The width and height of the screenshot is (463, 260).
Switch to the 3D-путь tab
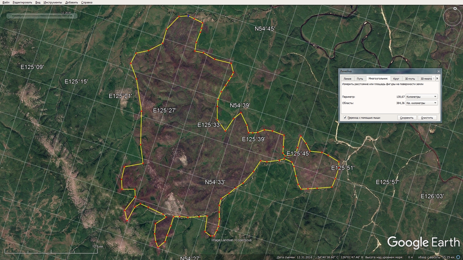click(410, 79)
